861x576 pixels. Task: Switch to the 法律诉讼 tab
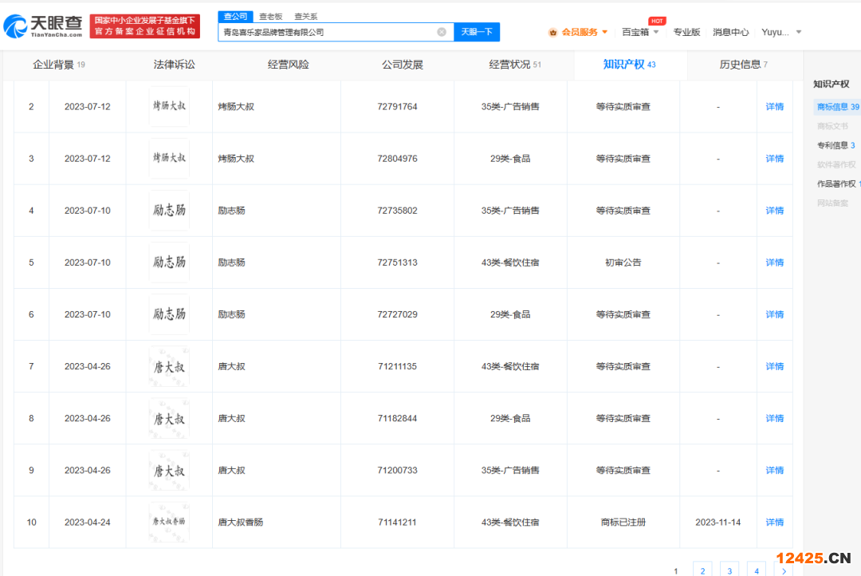[x=174, y=65]
